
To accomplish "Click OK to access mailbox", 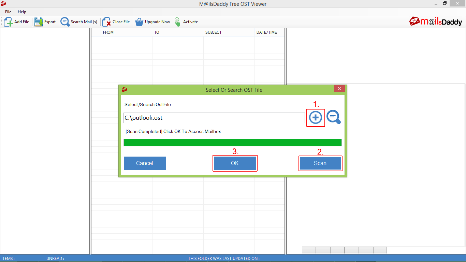I will [235, 163].
